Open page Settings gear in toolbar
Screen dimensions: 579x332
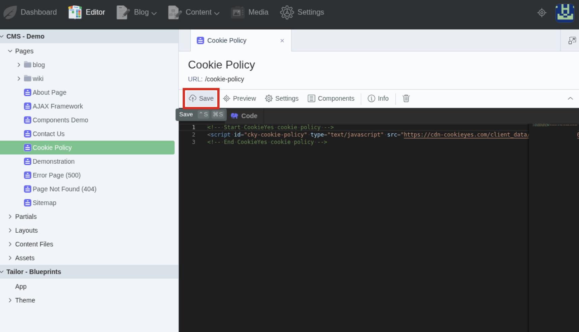[x=282, y=98]
